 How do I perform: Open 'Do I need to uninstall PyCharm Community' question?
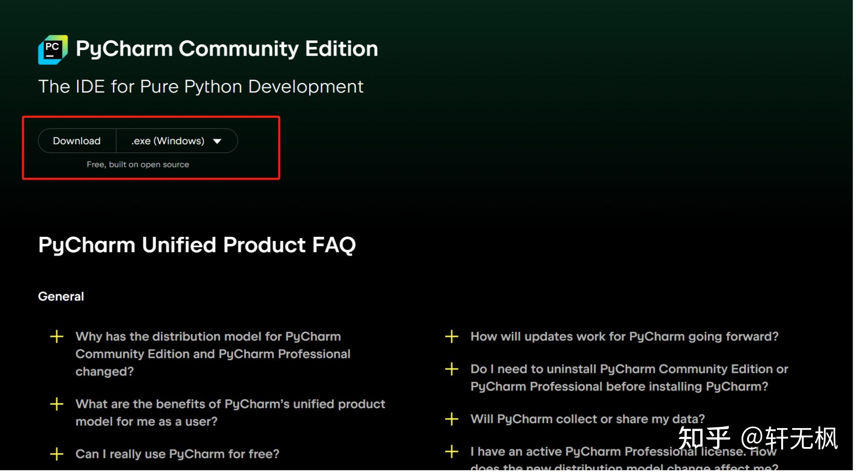(x=629, y=378)
